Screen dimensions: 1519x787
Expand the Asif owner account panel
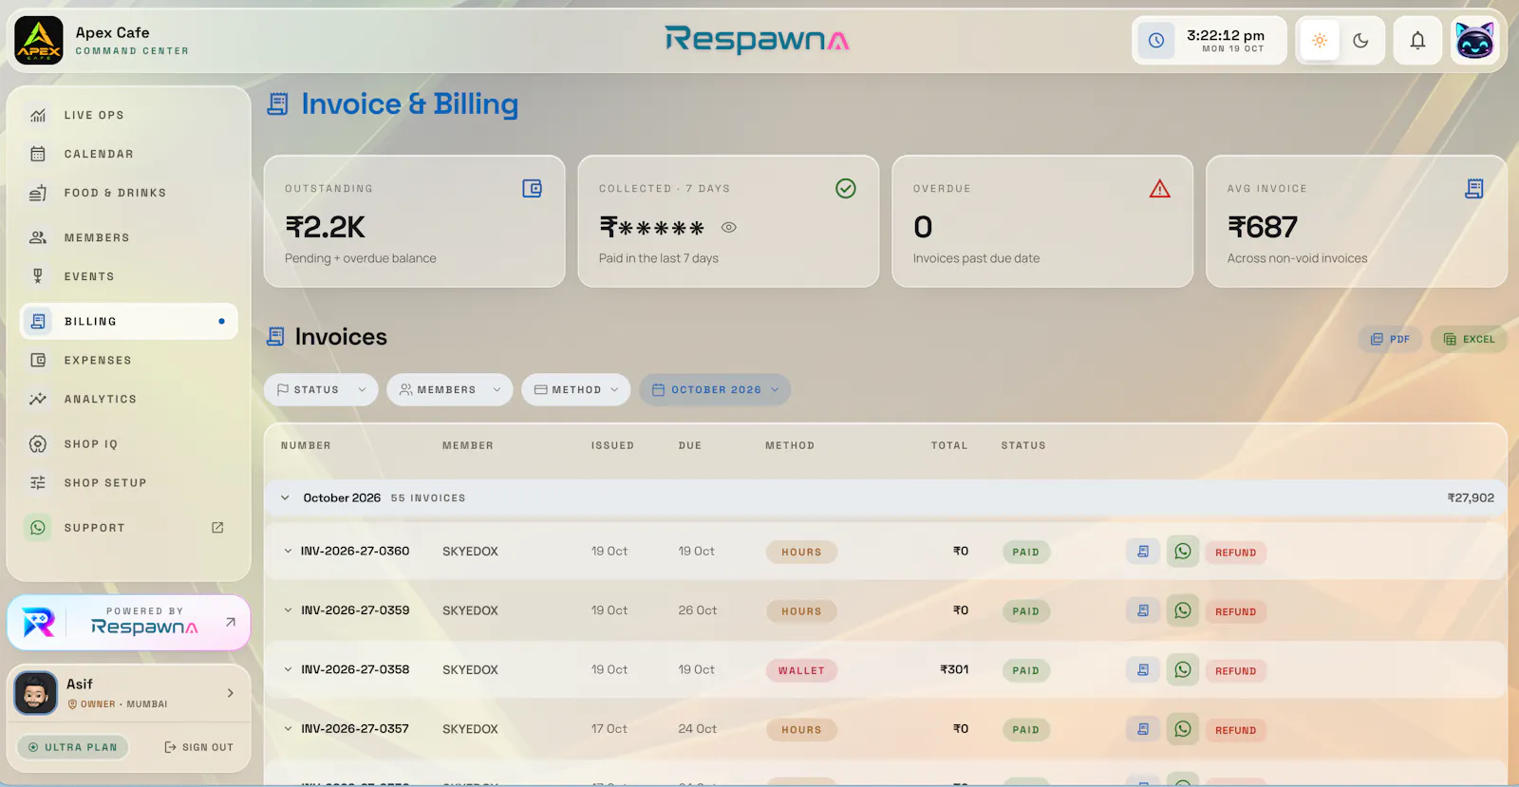click(x=129, y=693)
